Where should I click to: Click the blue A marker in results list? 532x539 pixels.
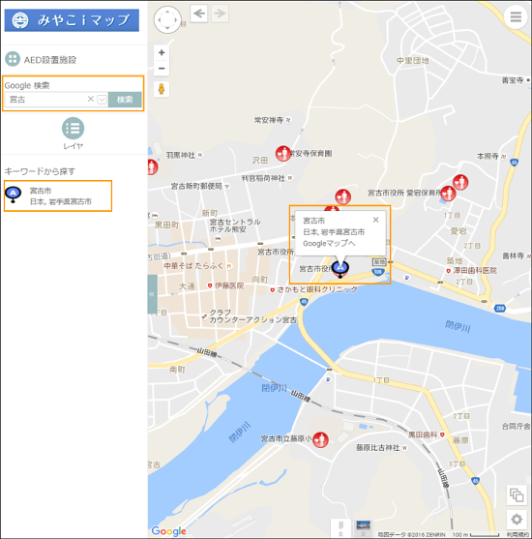click(14, 195)
